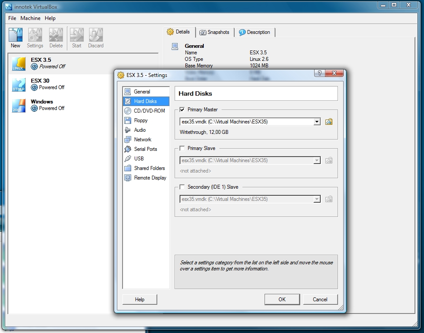Image resolution: width=424 pixels, height=333 pixels.
Task: Click the Shared Folders icon
Action: (x=128, y=168)
